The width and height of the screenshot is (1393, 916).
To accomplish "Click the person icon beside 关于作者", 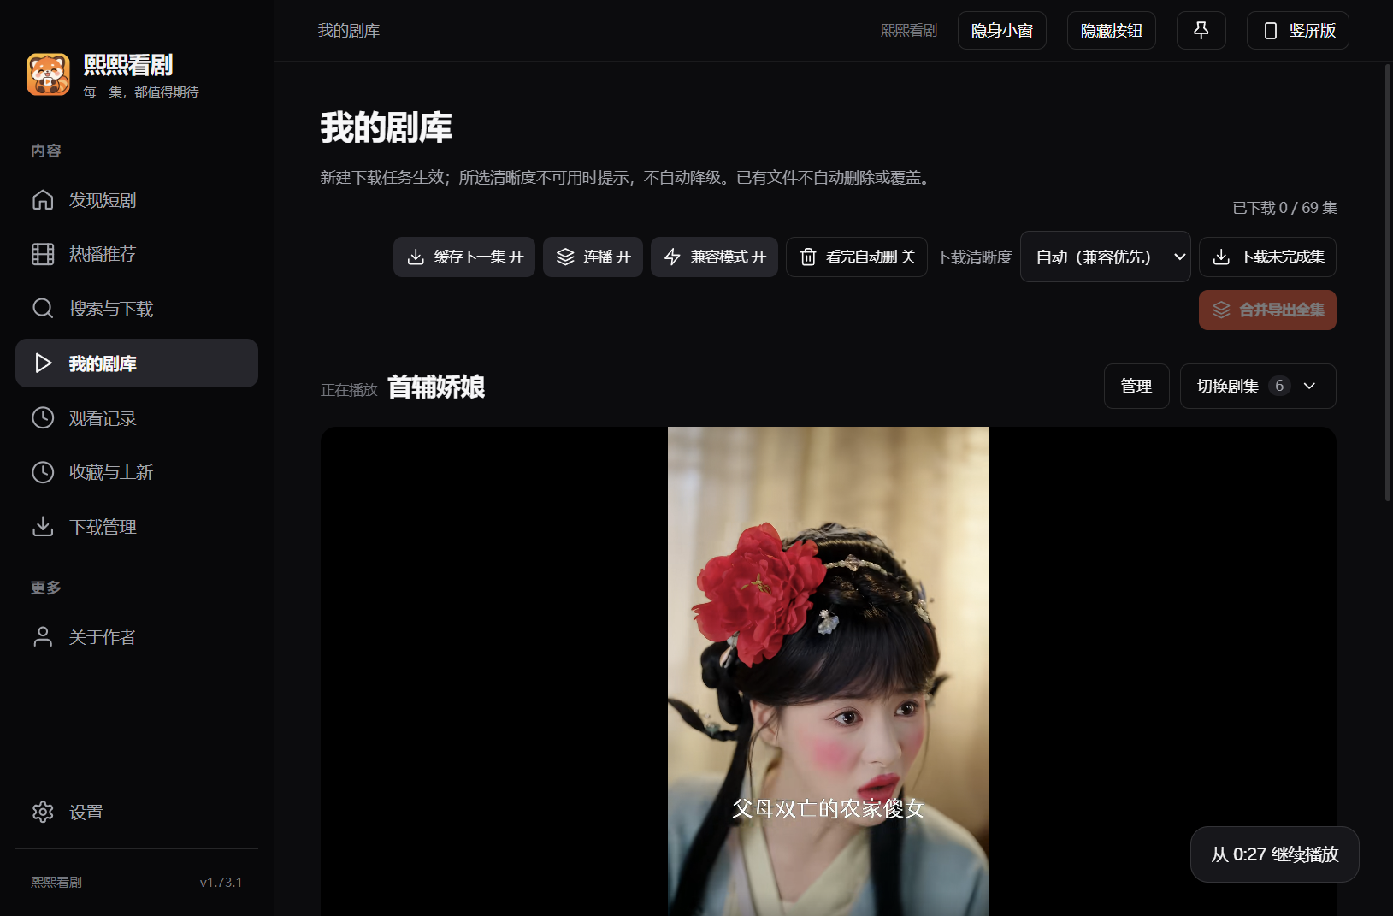I will click(x=43, y=637).
